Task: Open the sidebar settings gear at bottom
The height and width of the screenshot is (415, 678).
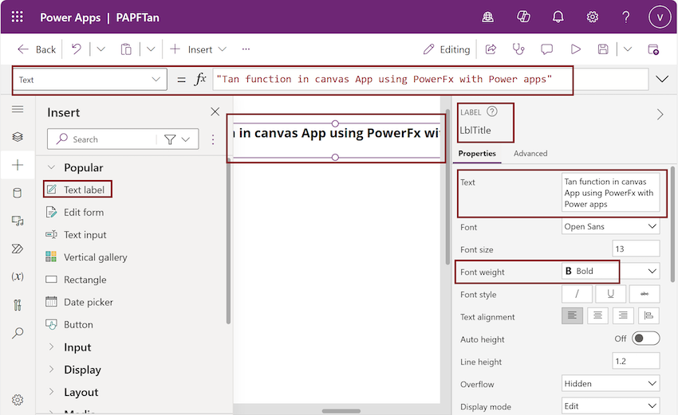Action: (x=18, y=400)
